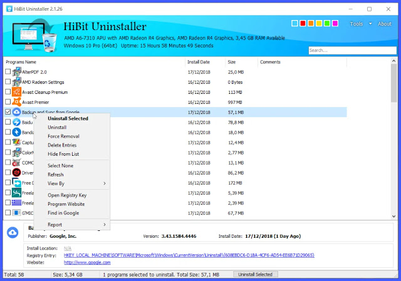Expand the Report submenu

pos(105,225)
